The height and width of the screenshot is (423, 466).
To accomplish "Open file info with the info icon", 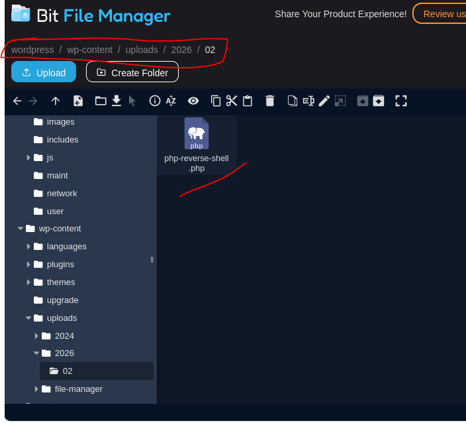I will coord(155,101).
